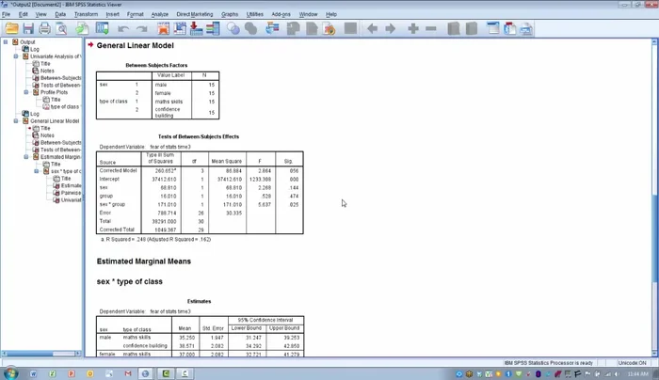Viewport: 659px width, 380px height.
Task: Click the Windows Start button
Action: pos(10,373)
